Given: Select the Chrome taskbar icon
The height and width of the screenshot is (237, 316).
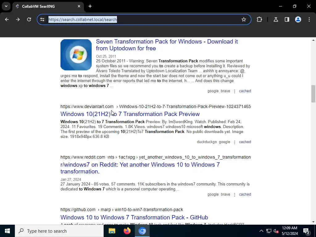Looking at the screenshot, I should tap(142, 231).
